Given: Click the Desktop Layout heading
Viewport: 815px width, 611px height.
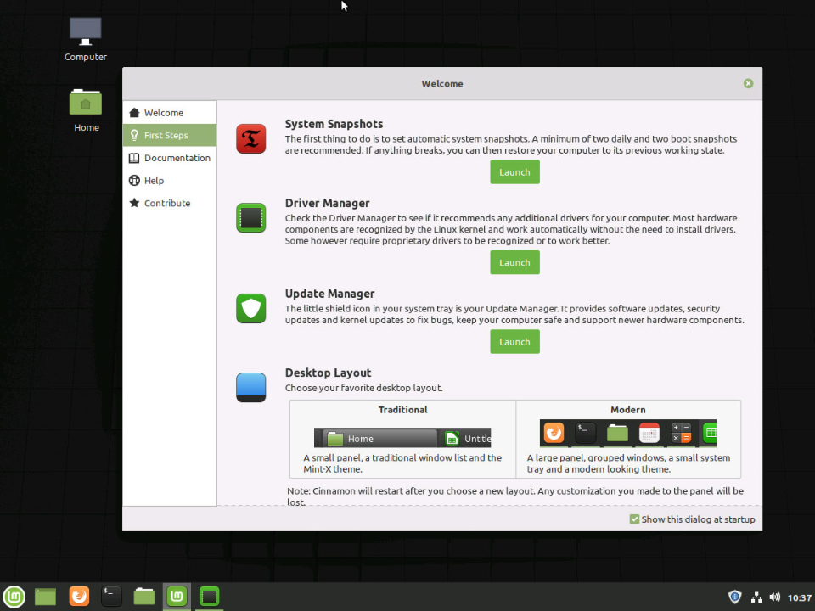Looking at the screenshot, I should coord(328,373).
